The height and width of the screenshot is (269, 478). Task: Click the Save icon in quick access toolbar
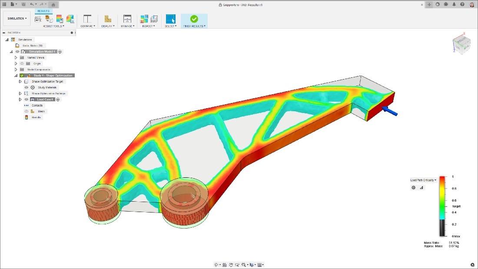(23, 4)
